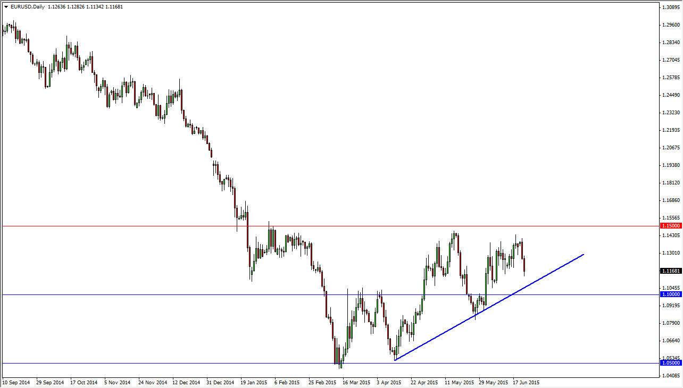Expand the EURUSD,Daily chart dropdown triangle
Screen dimensions: 683x388
point(7,6)
